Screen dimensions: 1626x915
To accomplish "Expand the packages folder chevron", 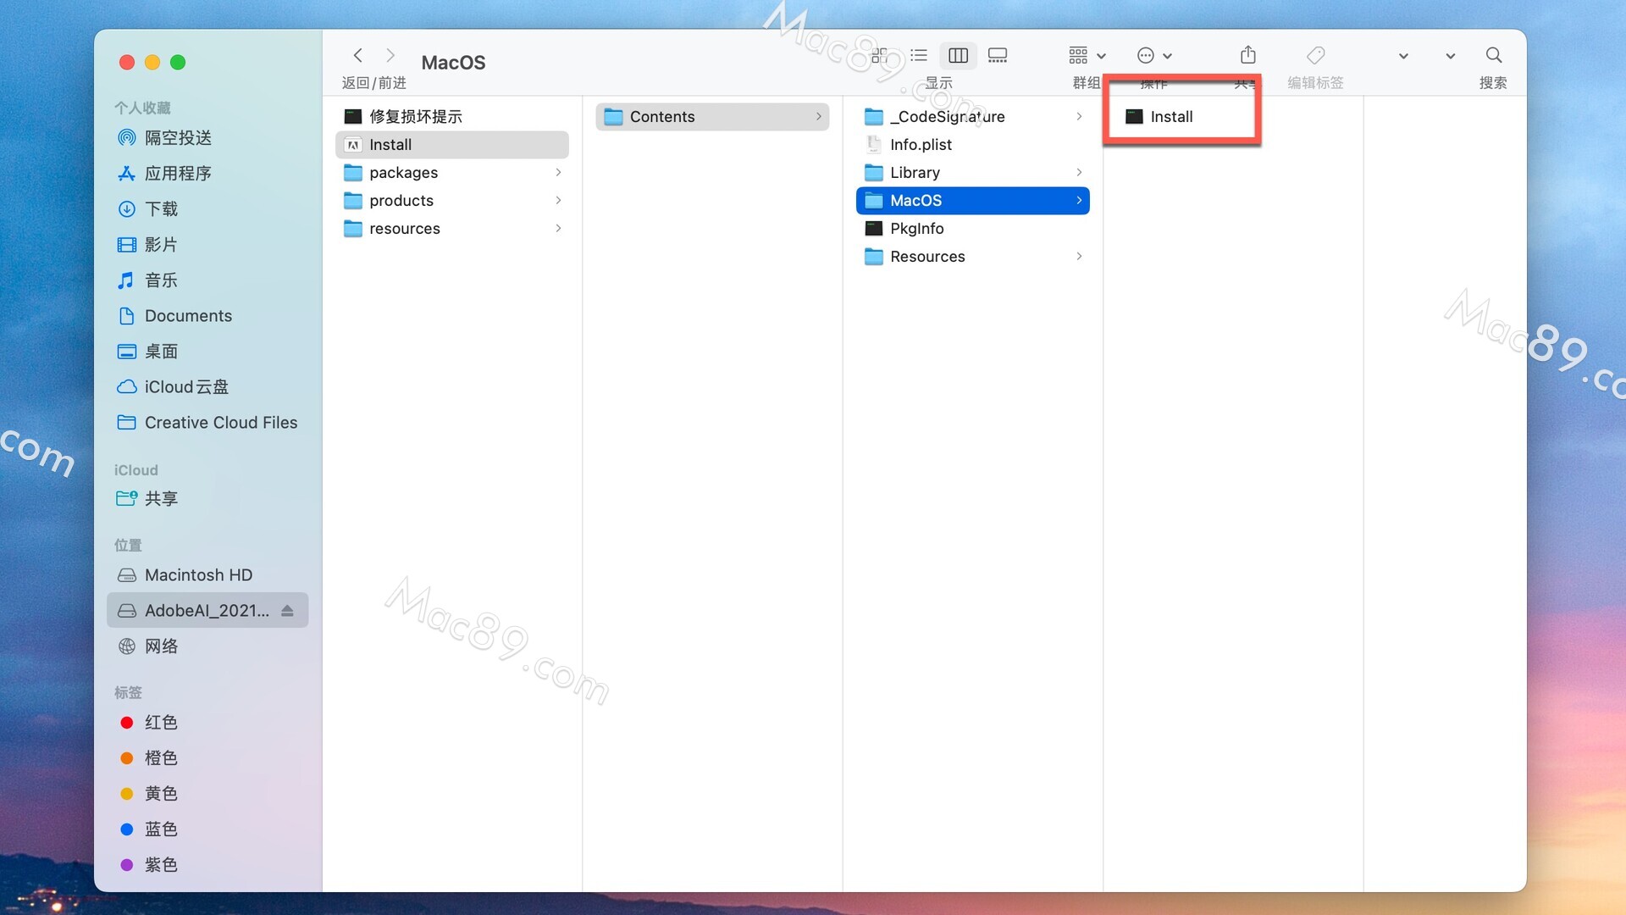I will 558,173.
